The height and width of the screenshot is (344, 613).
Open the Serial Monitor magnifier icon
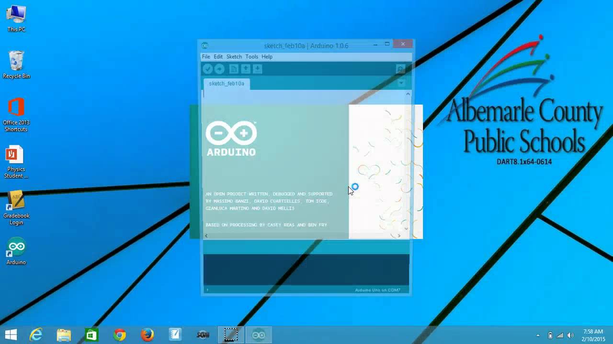(x=400, y=69)
